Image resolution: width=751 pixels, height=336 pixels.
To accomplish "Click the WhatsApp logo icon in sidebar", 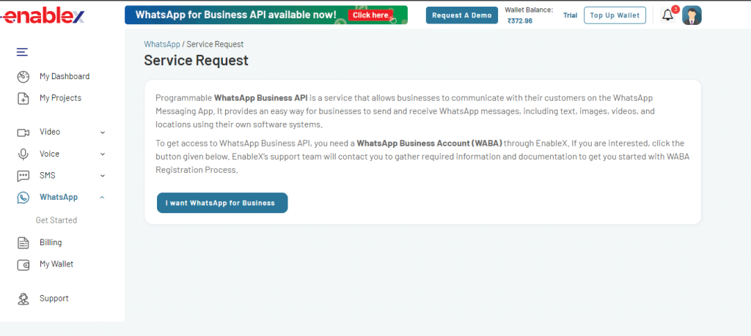I will [x=23, y=198].
